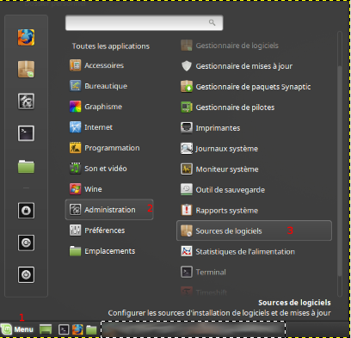Open Software Manager box icon in favorites sidebar
Viewport: 351px width, 338px height.
[26, 69]
